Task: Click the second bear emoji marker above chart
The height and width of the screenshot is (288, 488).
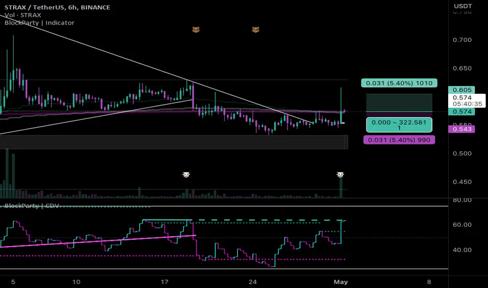Action: (x=256, y=30)
